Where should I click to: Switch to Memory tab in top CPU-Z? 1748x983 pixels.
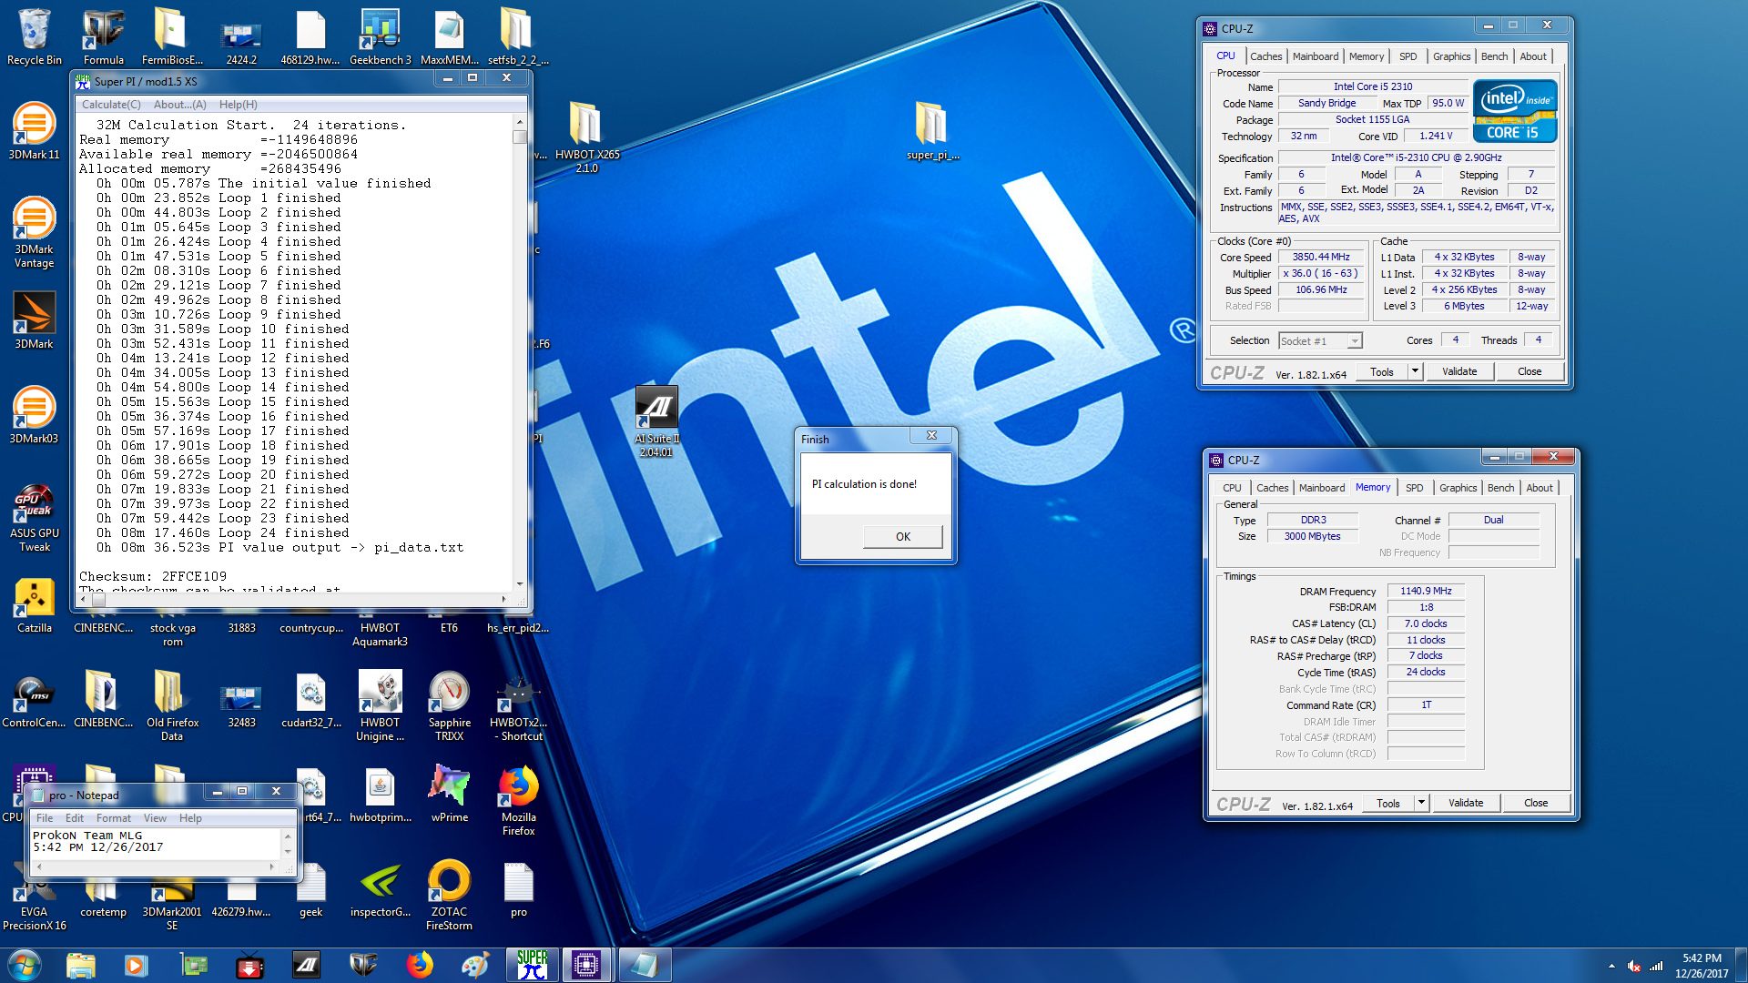[1367, 56]
